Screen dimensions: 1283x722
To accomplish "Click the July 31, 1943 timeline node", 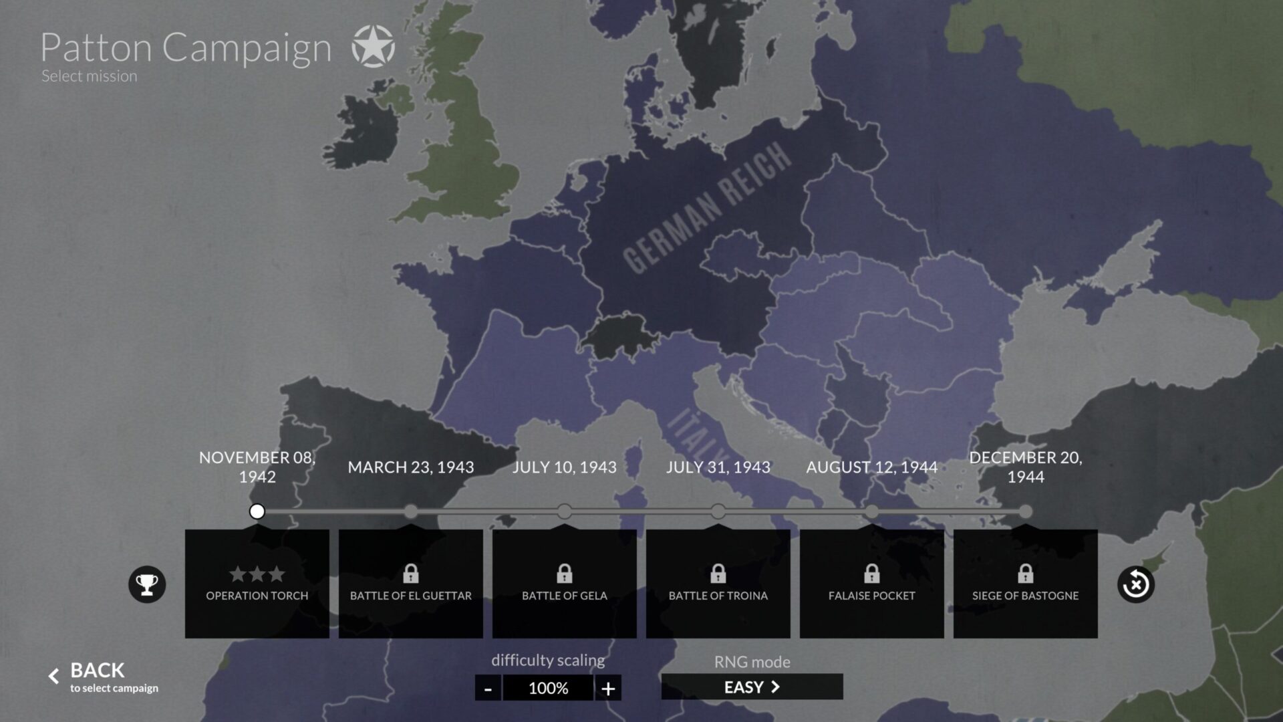I will coord(718,511).
